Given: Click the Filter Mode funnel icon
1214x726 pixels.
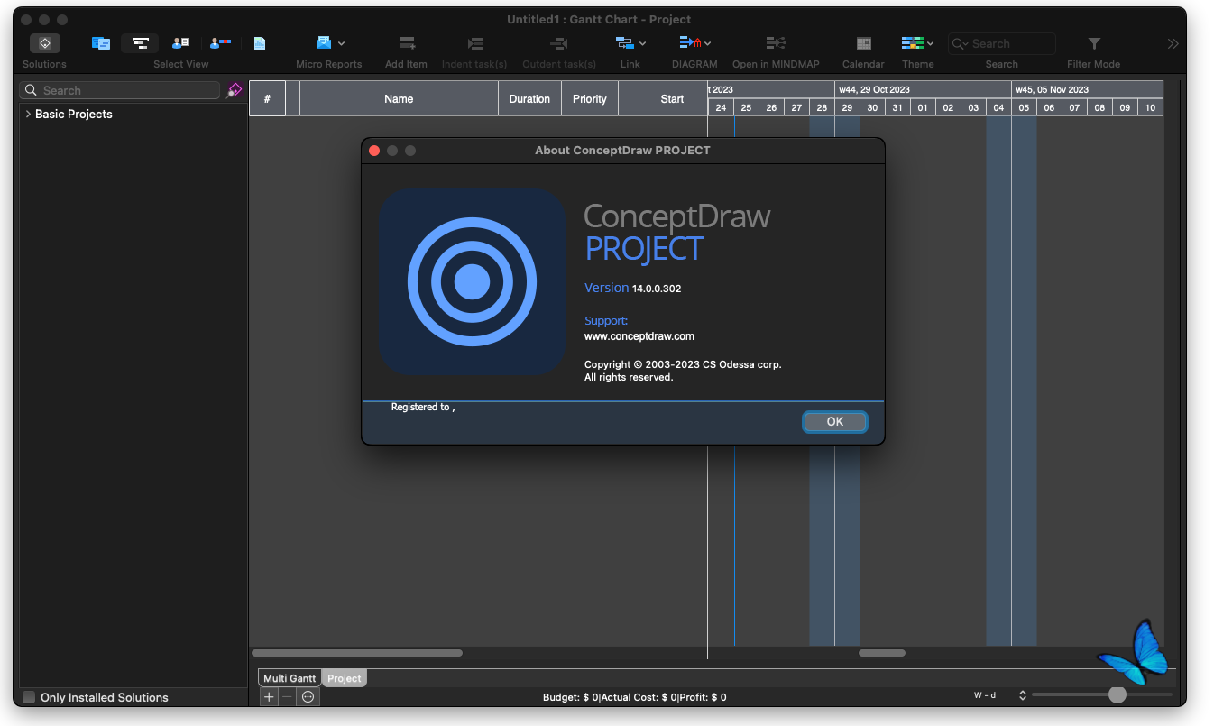Looking at the screenshot, I should pyautogui.click(x=1093, y=43).
